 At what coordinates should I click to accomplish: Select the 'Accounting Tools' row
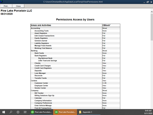point(75,31)
